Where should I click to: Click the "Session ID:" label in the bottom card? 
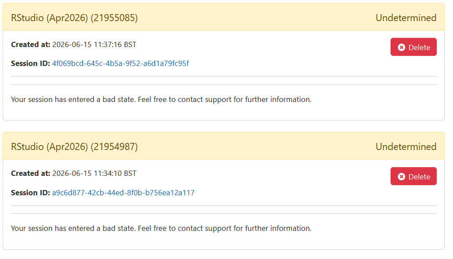[31, 193]
